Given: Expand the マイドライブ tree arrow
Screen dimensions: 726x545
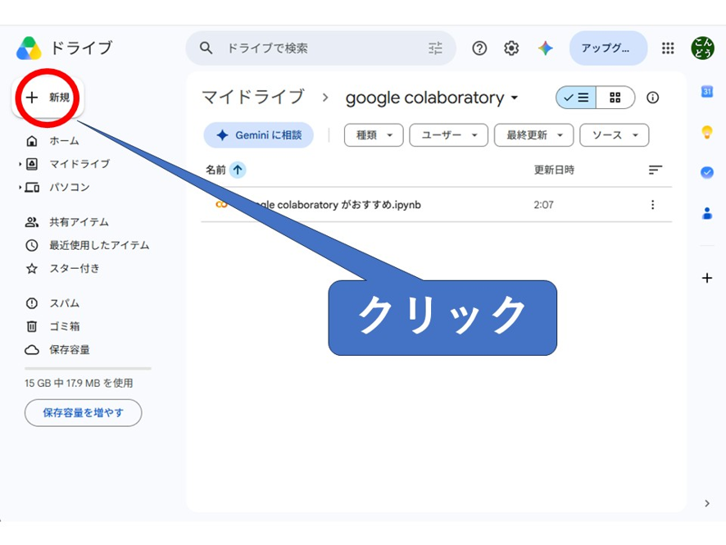Looking at the screenshot, I should [x=20, y=164].
